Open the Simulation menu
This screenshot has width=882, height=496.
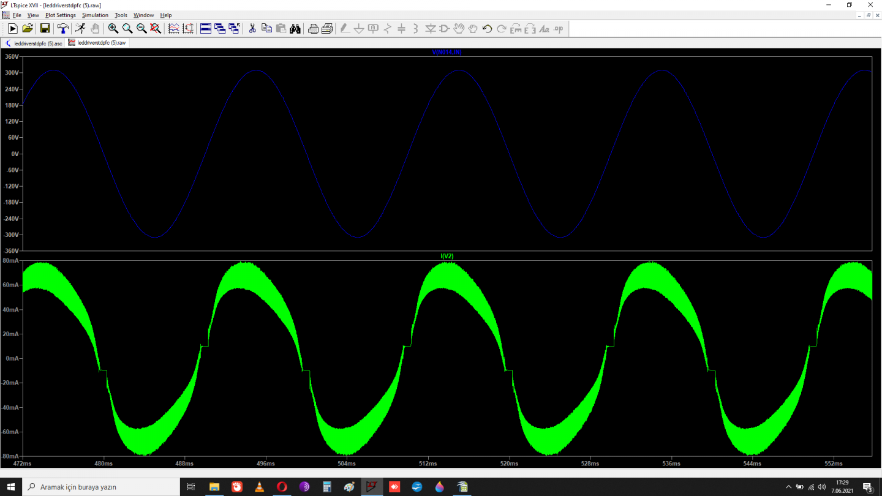click(95, 15)
